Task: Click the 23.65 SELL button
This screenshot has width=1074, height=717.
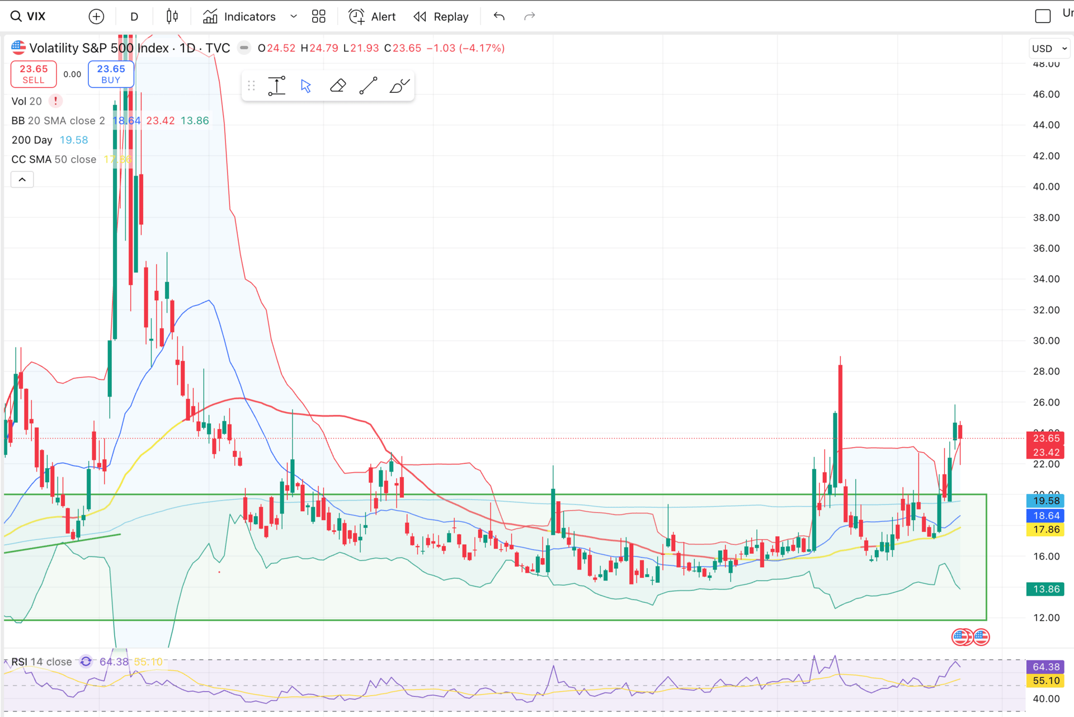Action: click(34, 74)
